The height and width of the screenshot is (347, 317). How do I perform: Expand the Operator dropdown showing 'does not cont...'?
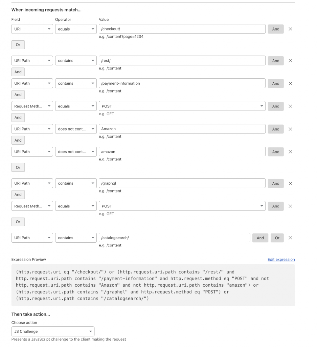point(76,129)
